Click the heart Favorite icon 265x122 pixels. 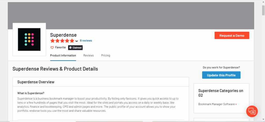coord(52,48)
